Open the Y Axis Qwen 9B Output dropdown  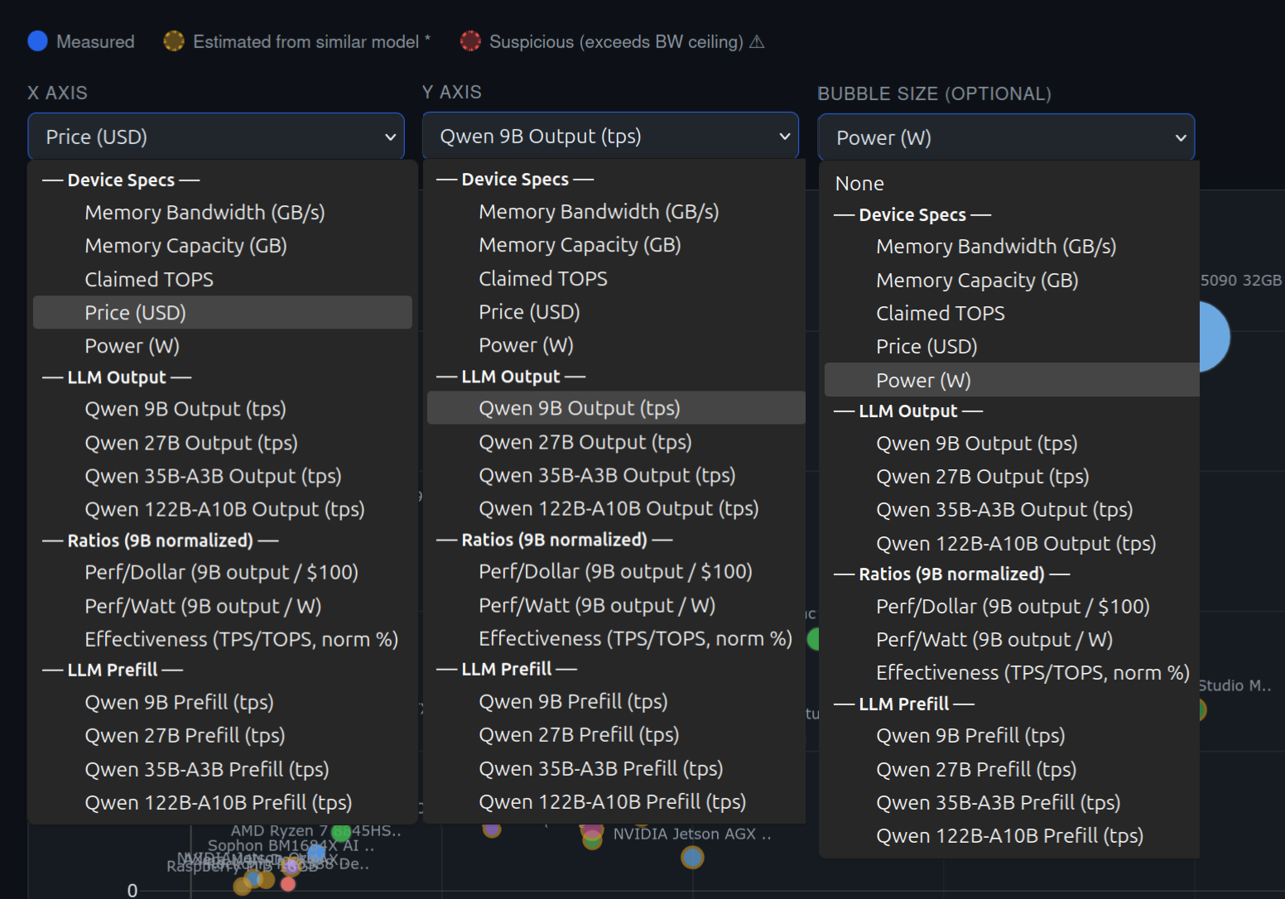610,137
